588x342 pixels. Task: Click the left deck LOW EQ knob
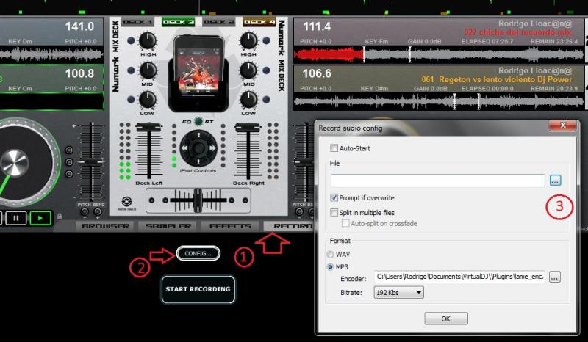pos(148,100)
